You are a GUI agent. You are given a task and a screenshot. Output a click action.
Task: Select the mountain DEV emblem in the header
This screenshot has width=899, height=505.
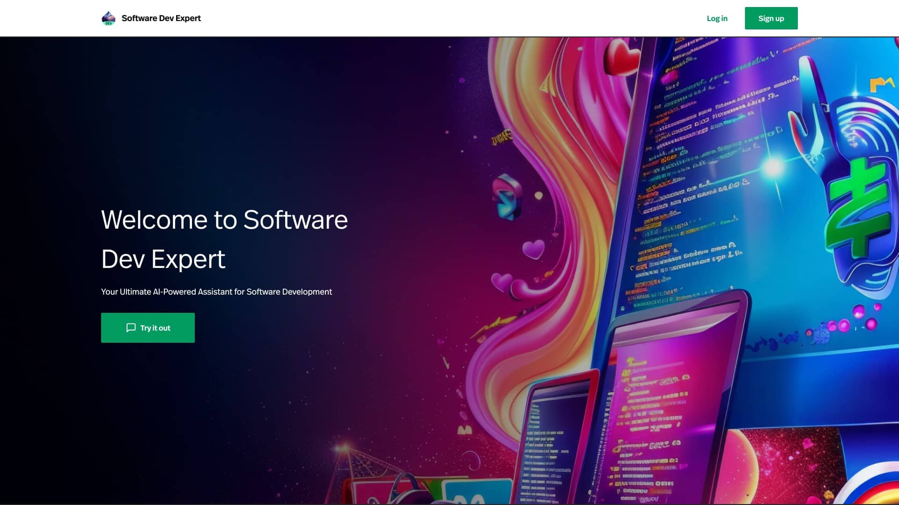pyautogui.click(x=108, y=18)
